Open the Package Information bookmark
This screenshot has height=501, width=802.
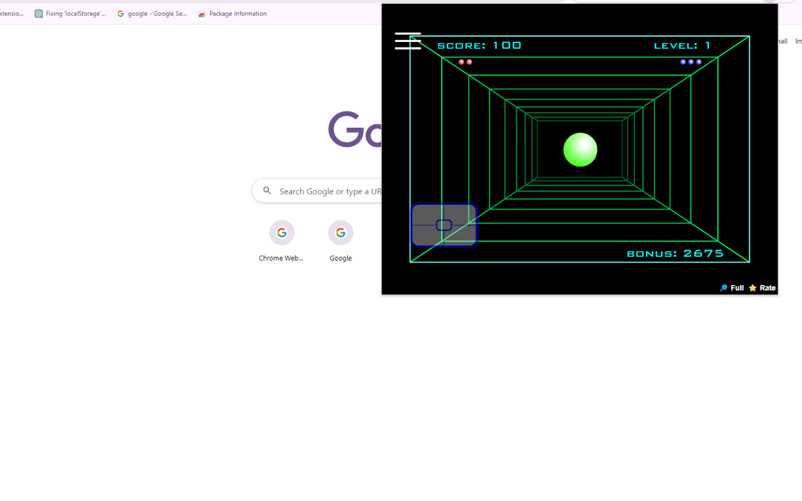tap(232, 14)
